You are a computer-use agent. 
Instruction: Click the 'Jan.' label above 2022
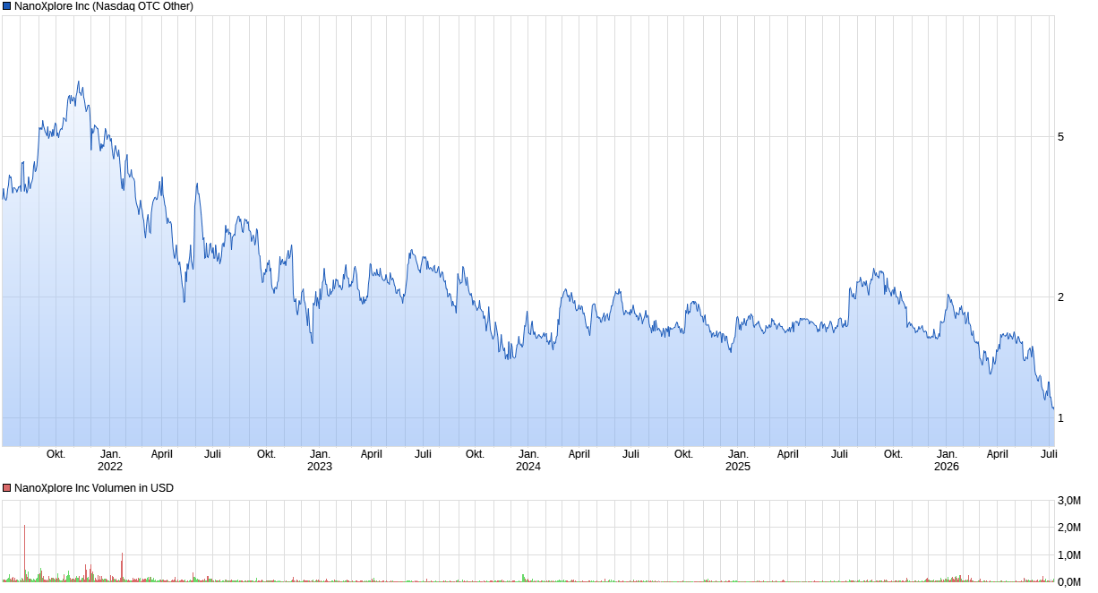click(110, 454)
